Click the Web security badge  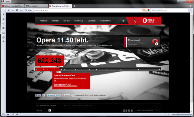(x=28, y=10)
